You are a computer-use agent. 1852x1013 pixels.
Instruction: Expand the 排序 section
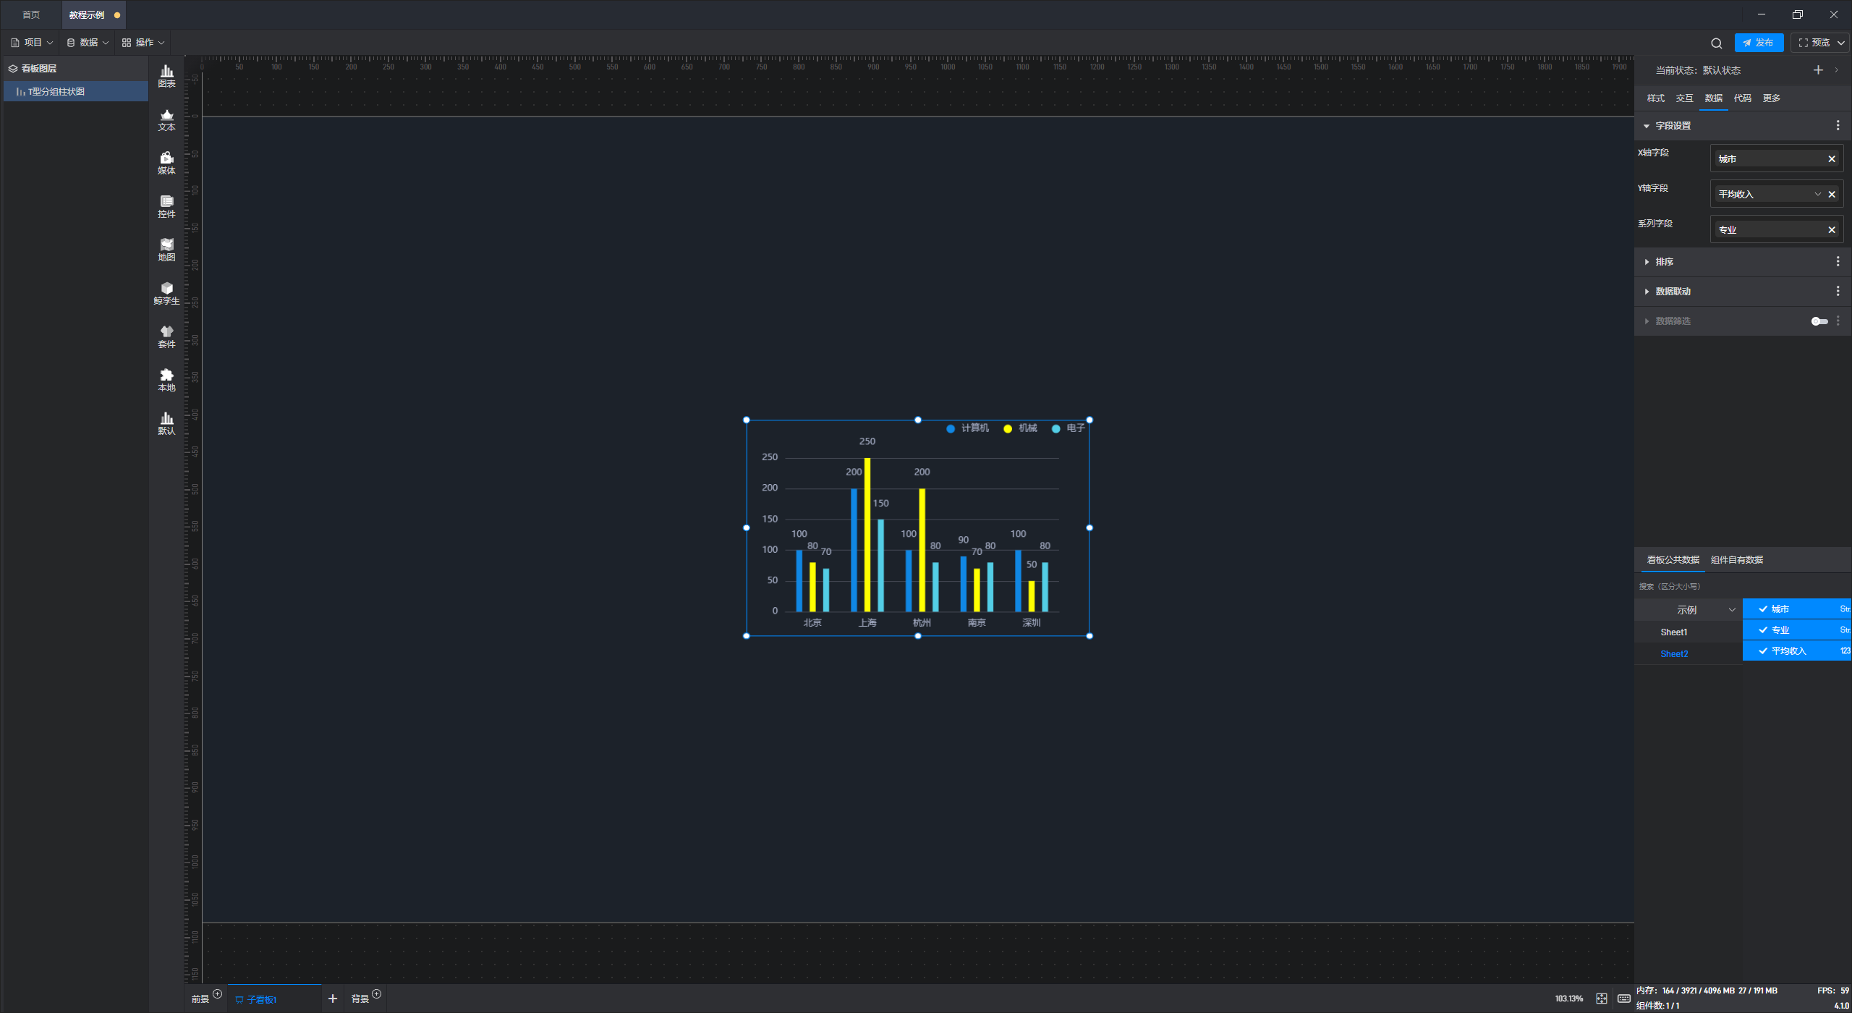pyautogui.click(x=1647, y=262)
